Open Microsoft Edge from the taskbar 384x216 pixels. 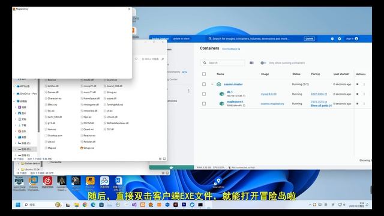click(x=93, y=205)
